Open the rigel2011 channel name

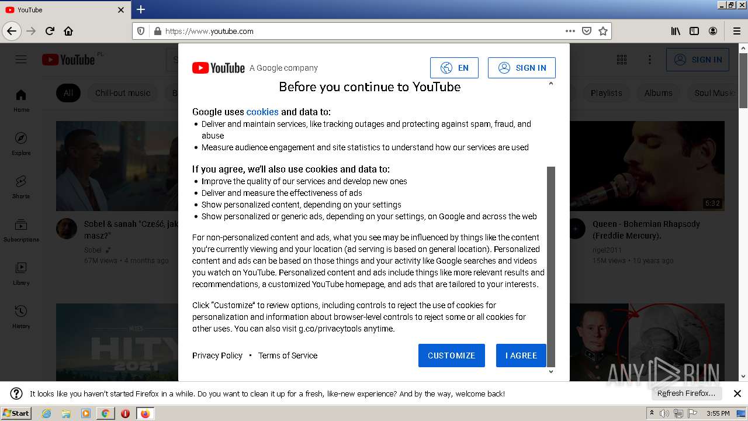pyautogui.click(x=607, y=250)
